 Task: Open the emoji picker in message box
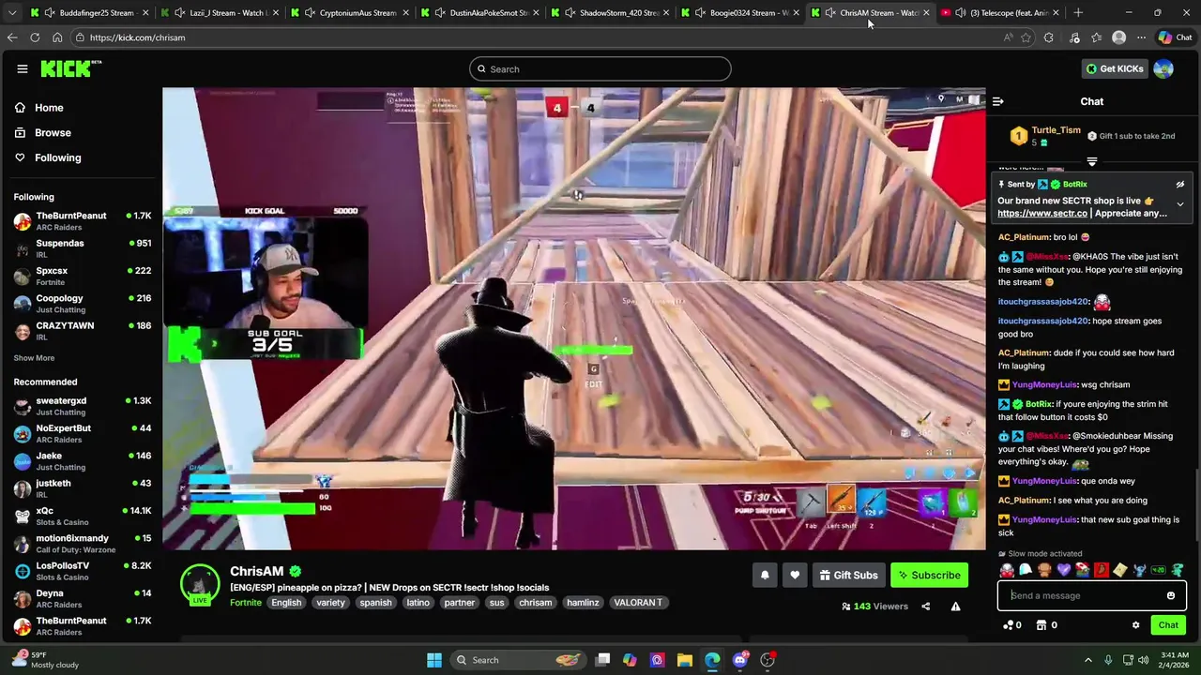coord(1170,595)
